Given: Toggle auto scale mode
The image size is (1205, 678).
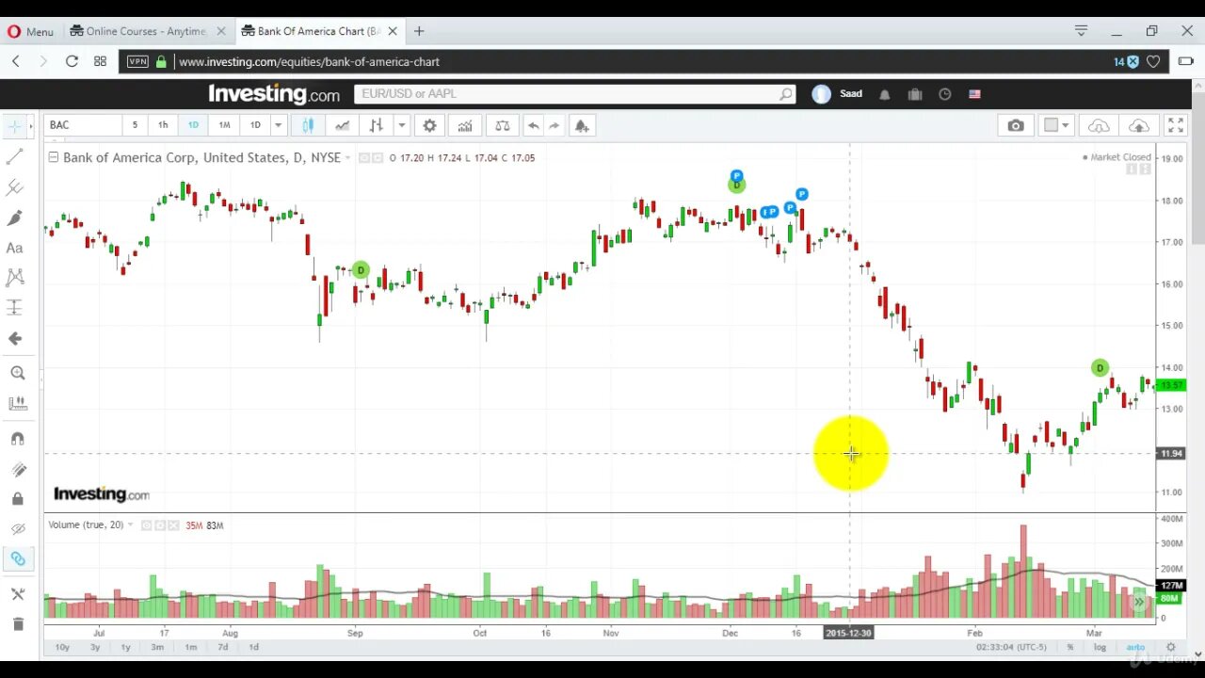Looking at the screenshot, I should (1135, 647).
